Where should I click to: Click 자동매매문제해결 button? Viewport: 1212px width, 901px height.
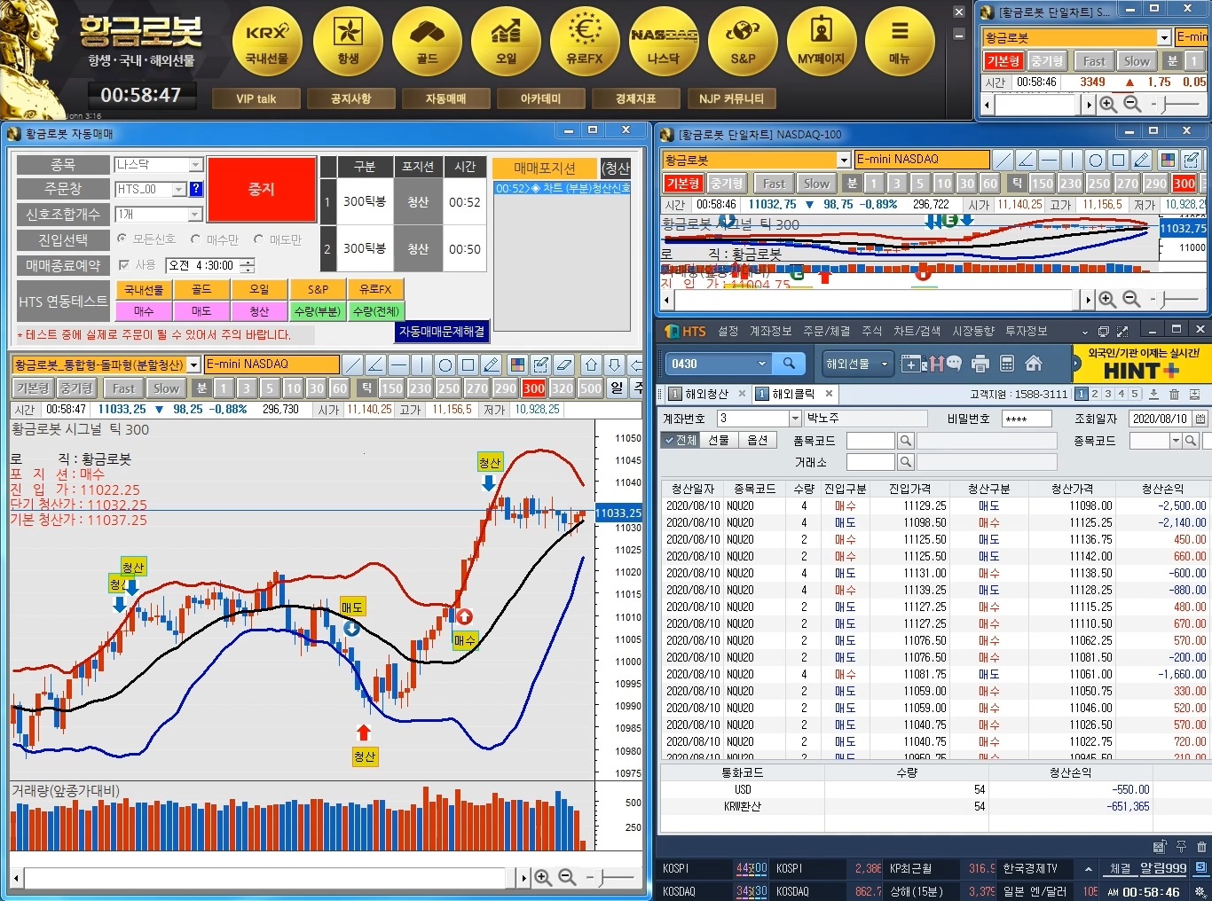click(442, 331)
